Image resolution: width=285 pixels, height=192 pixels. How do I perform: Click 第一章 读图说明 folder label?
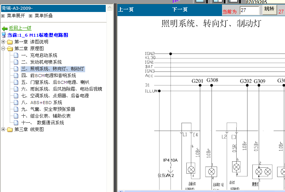(31, 42)
